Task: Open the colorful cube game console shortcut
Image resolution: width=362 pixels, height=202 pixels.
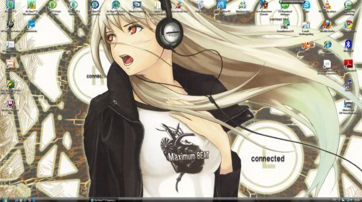Action: (263, 7)
